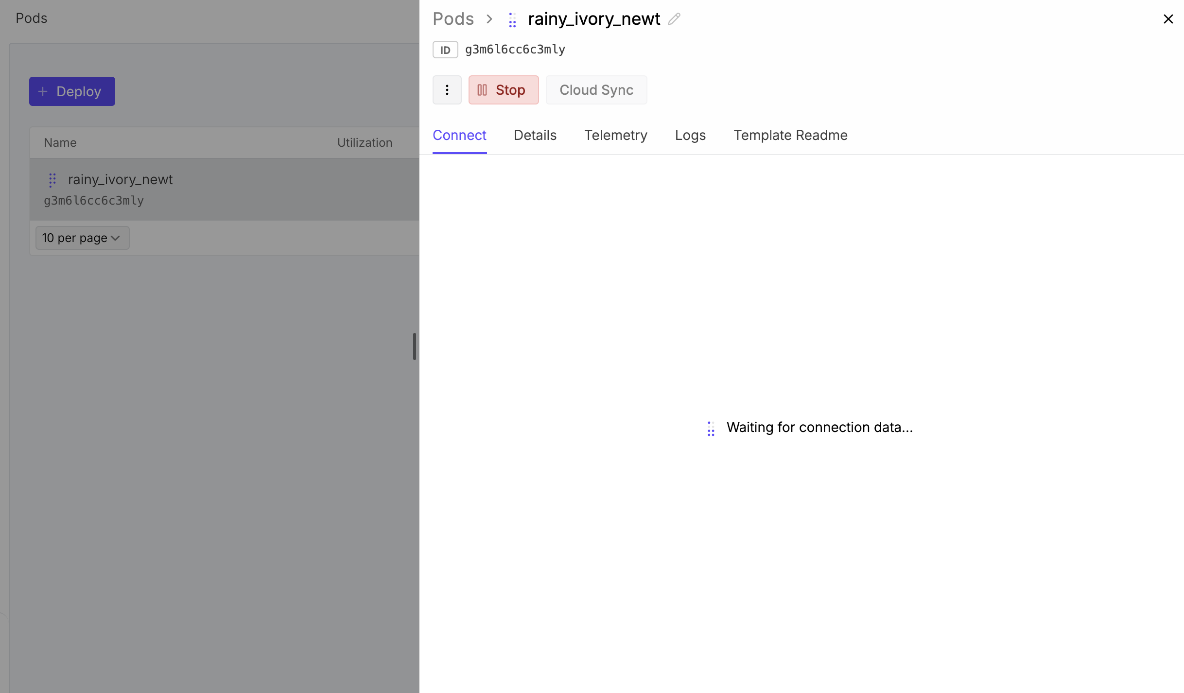Select the Connect tab
The image size is (1184, 693).
click(459, 135)
